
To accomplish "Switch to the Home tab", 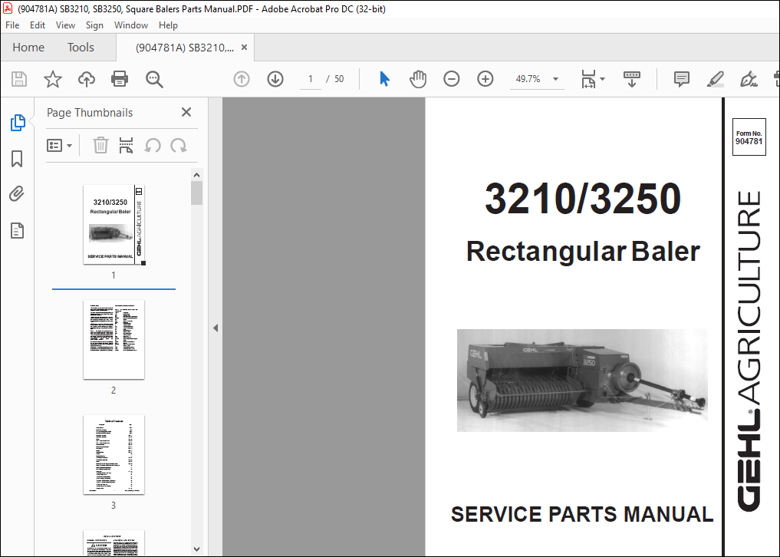I will pos(28,48).
